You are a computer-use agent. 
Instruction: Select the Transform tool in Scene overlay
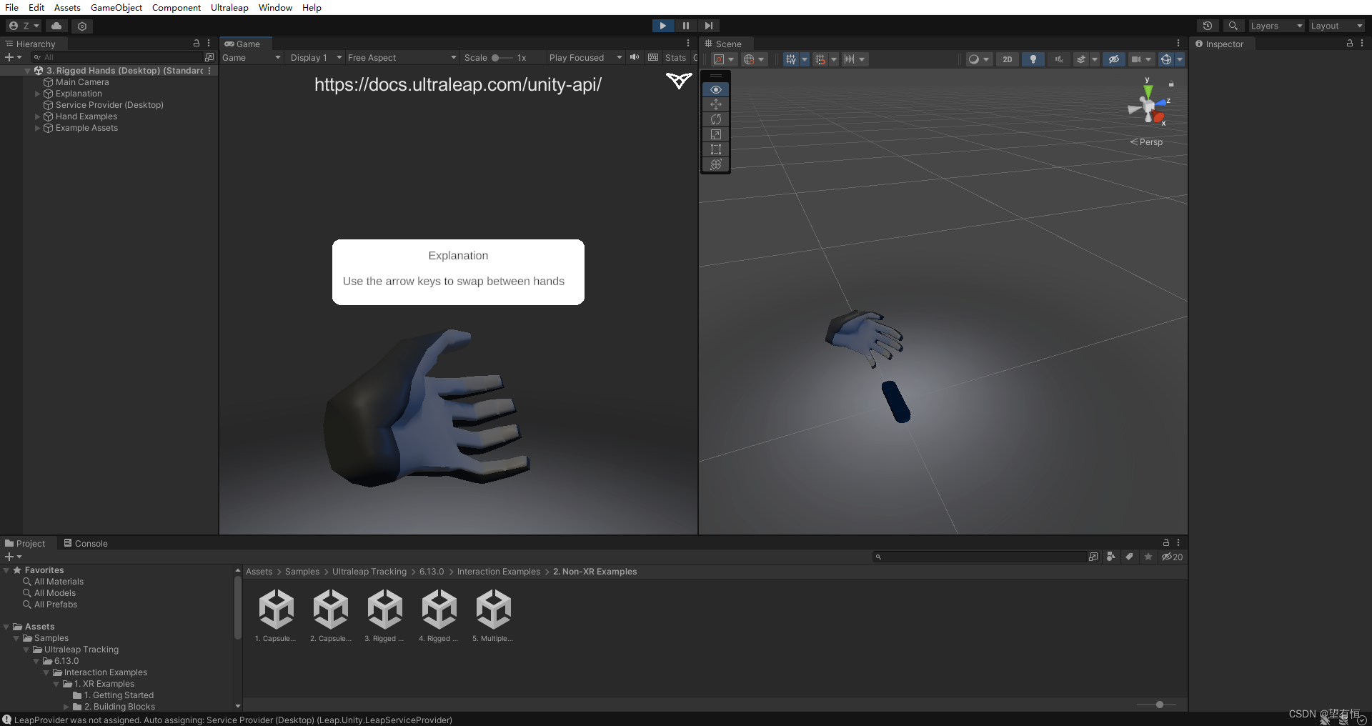[715, 164]
